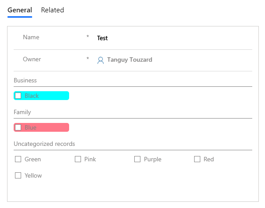The height and width of the screenshot is (208, 265).
Task: Click the Family section header
Action: pos(22,112)
